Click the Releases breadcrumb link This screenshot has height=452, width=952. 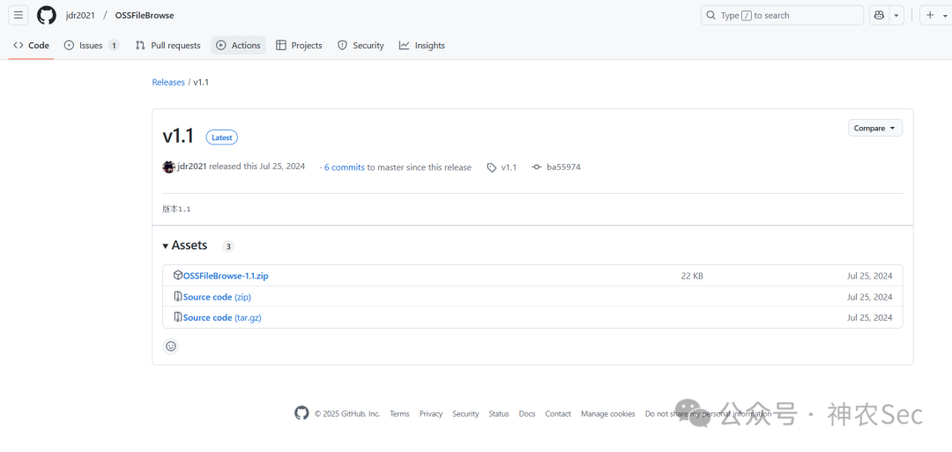(168, 82)
